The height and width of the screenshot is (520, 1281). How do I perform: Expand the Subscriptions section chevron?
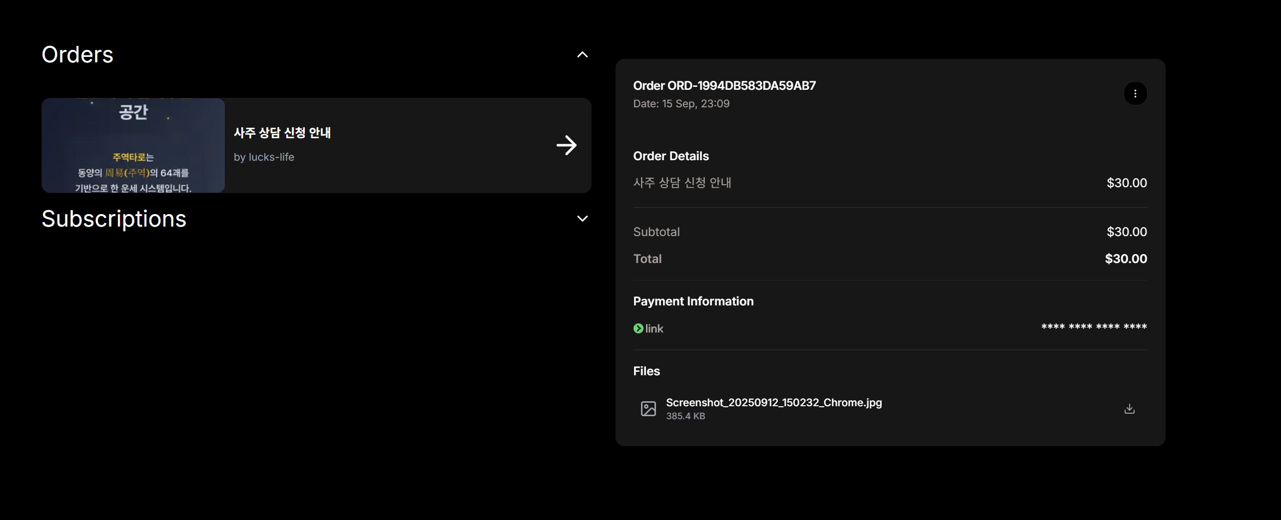pos(582,219)
